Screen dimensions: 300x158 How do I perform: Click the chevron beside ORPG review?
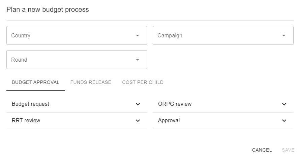(x=284, y=104)
